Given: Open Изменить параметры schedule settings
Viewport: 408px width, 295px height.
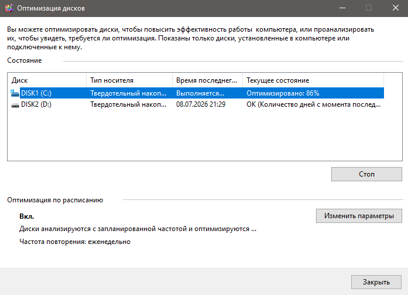Looking at the screenshot, I should 359,216.
